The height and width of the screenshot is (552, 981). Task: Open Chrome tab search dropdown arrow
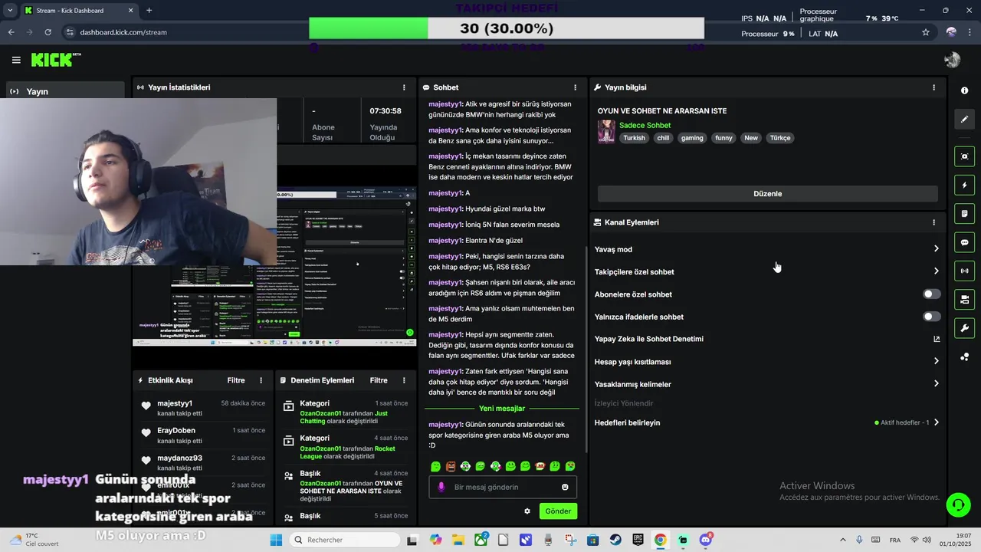click(10, 11)
